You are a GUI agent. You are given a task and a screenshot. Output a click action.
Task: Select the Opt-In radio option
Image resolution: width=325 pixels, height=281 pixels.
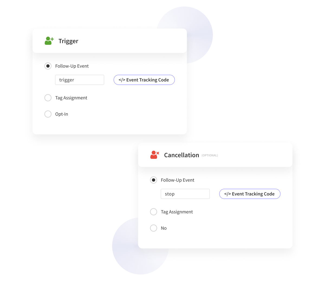[x=48, y=114]
